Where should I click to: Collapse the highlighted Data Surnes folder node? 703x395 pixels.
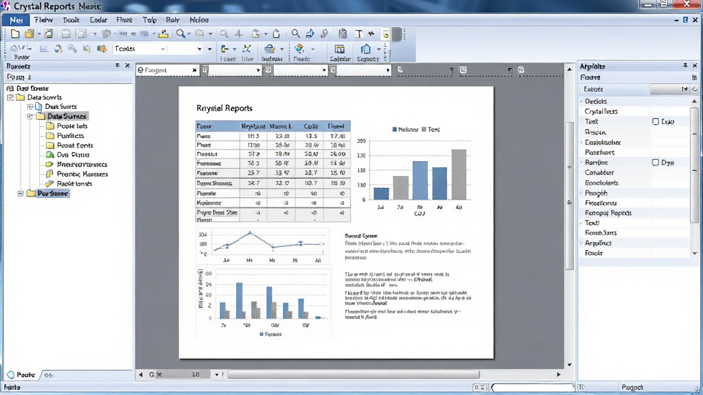click(30, 117)
